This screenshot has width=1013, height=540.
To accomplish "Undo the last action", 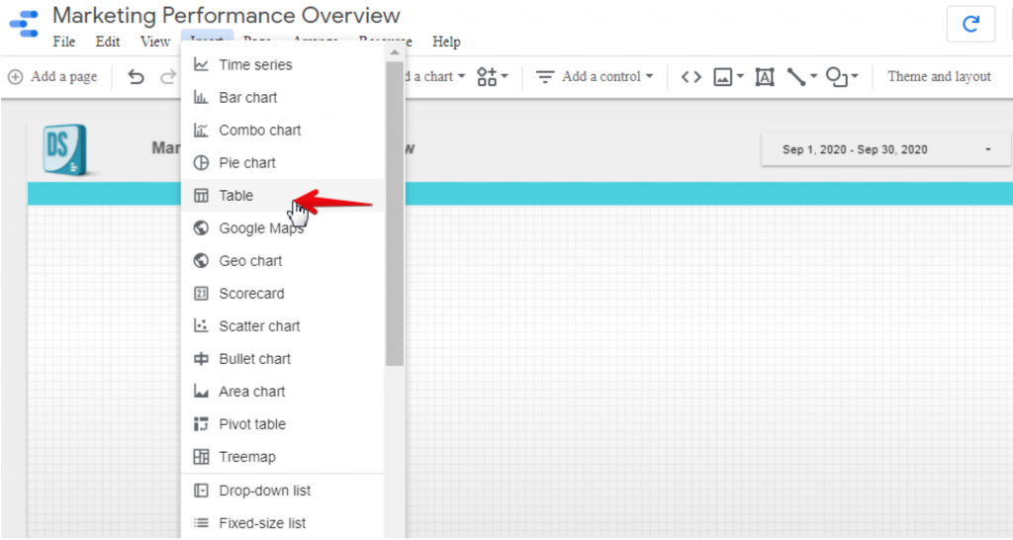I will point(136,77).
